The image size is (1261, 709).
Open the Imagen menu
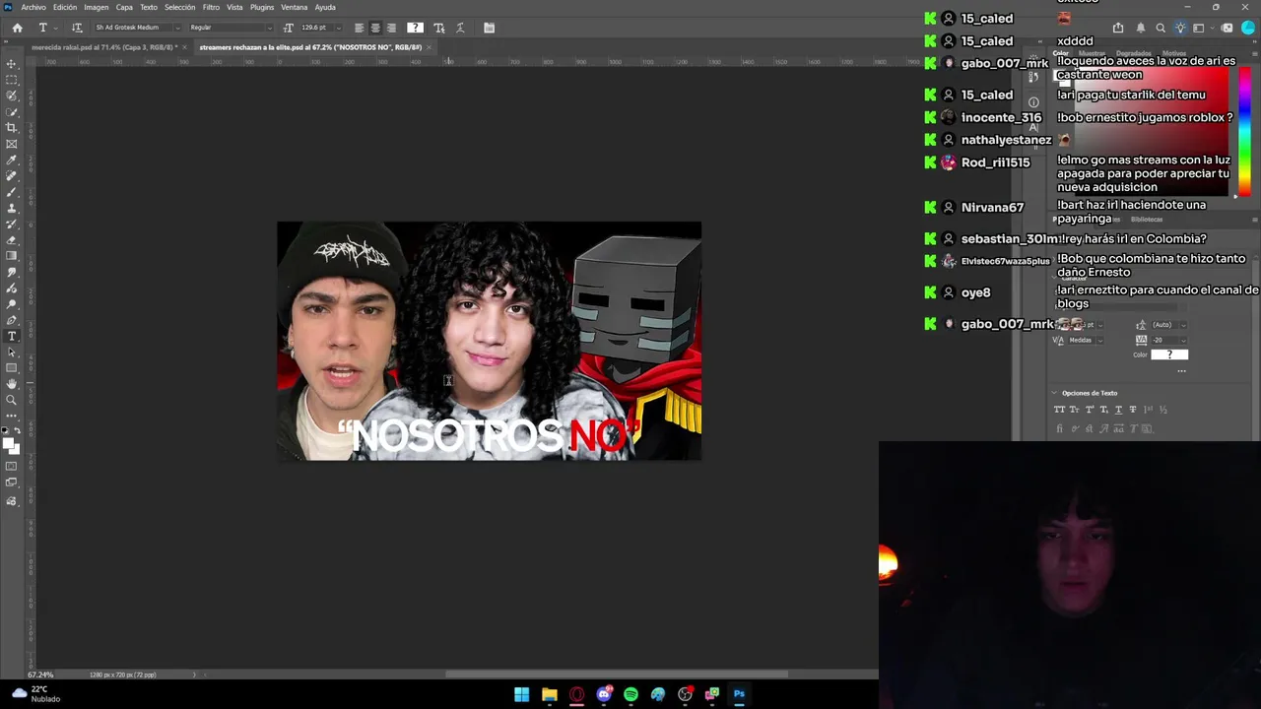(x=97, y=7)
